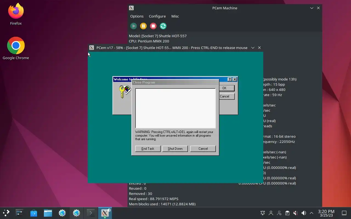The image size is (351, 219).
Task: Click OK in the Welcome to Windows dialog
Action: tap(227, 88)
